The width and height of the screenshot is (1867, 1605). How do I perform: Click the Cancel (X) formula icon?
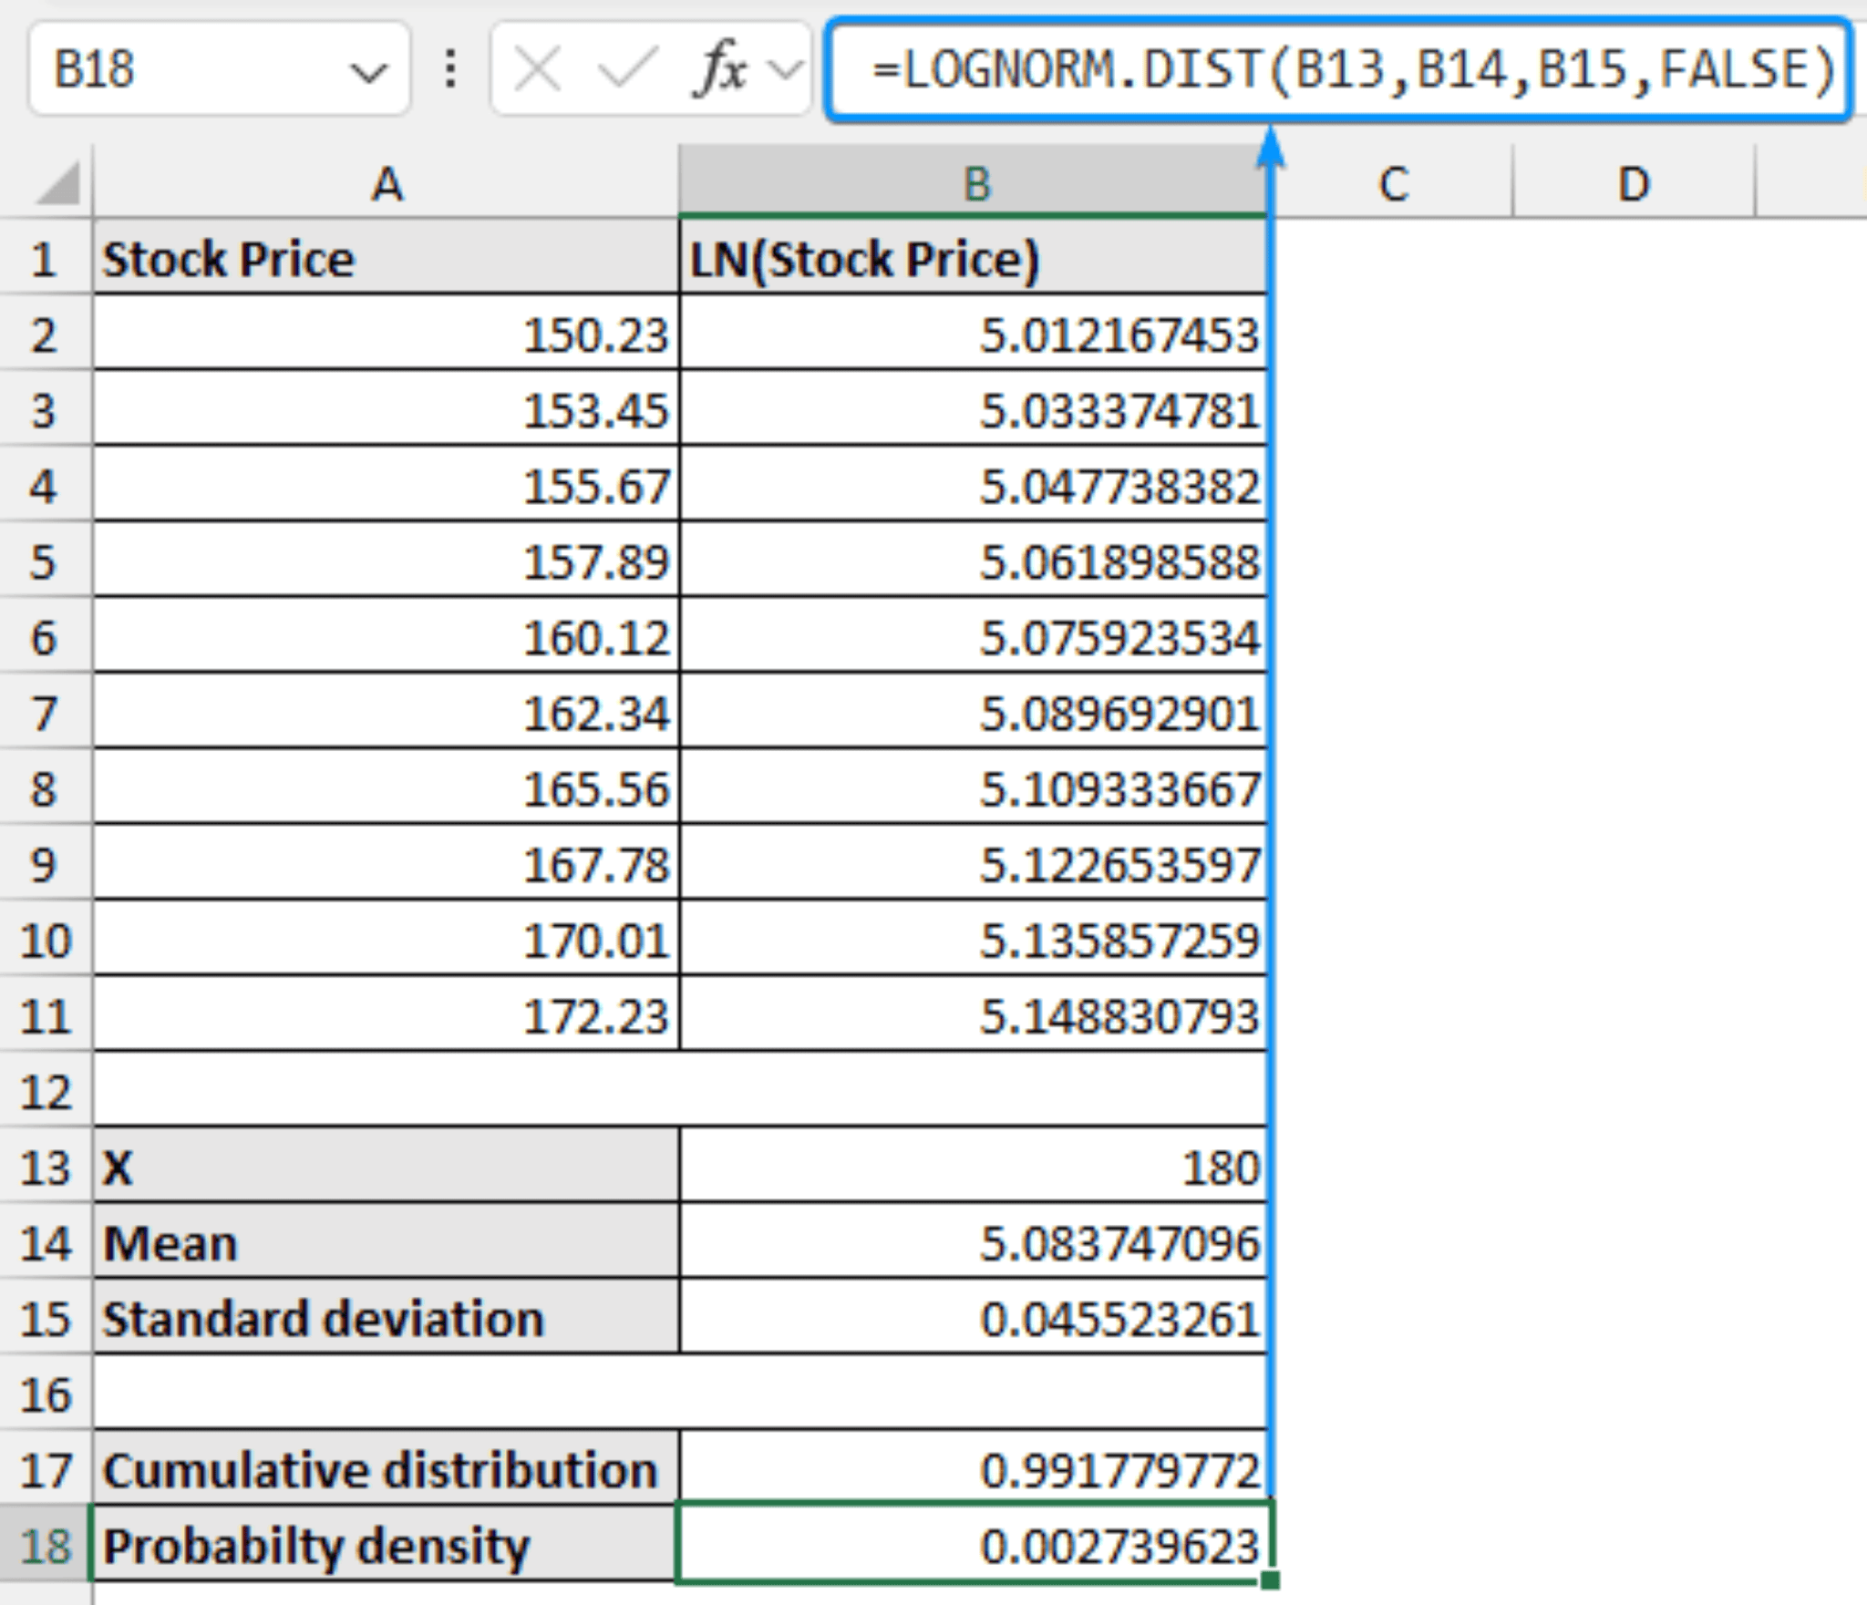tap(538, 69)
